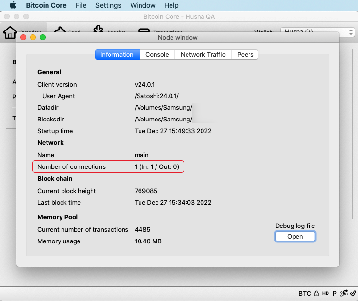
Task: Open the Apple menu
Action: point(13,5)
